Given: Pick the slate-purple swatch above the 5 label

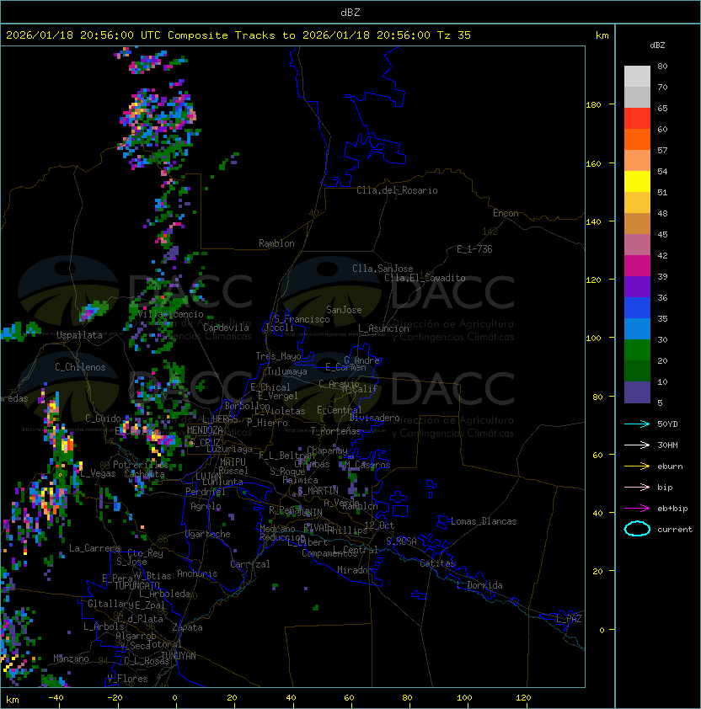Looking at the screenshot, I should coord(637,392).
